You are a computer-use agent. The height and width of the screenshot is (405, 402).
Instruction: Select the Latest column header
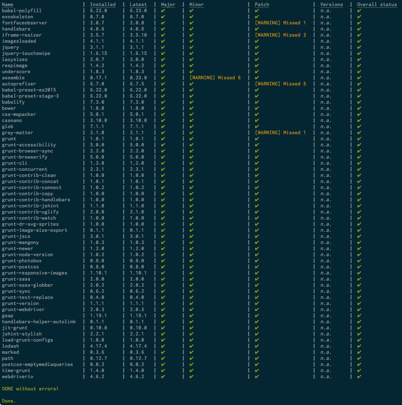pyautogui.click(x=138, y=4)
